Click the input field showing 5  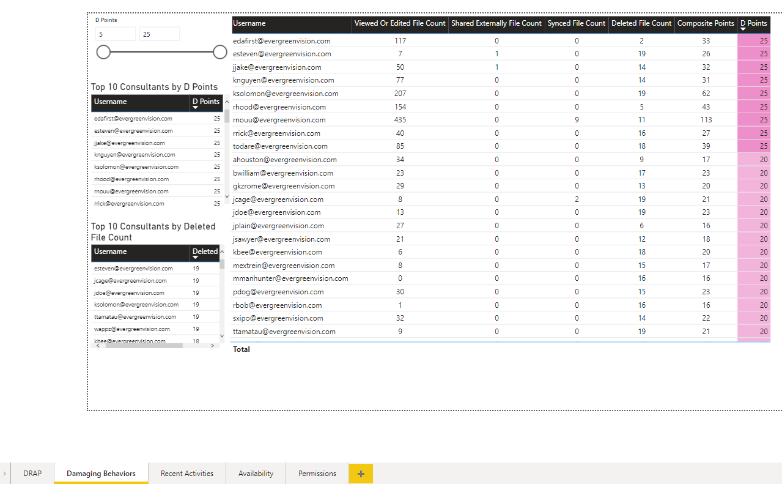(116, 34)
